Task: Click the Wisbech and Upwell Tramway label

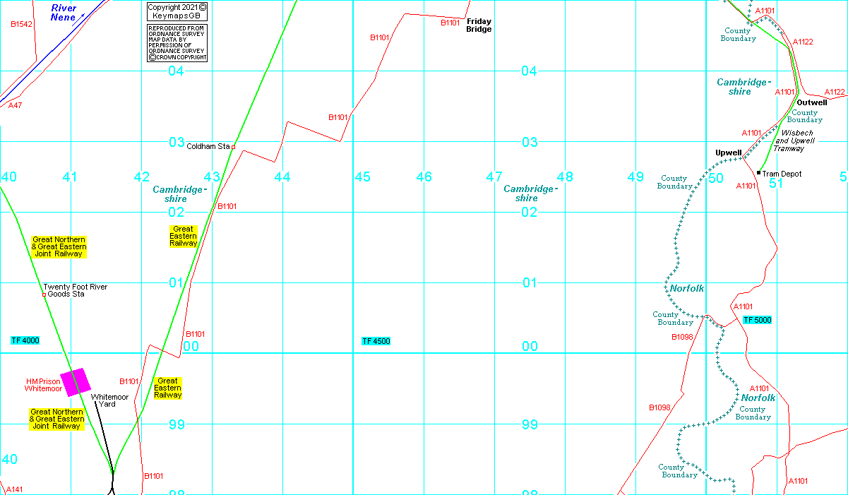Action: (x=794, y=141)
